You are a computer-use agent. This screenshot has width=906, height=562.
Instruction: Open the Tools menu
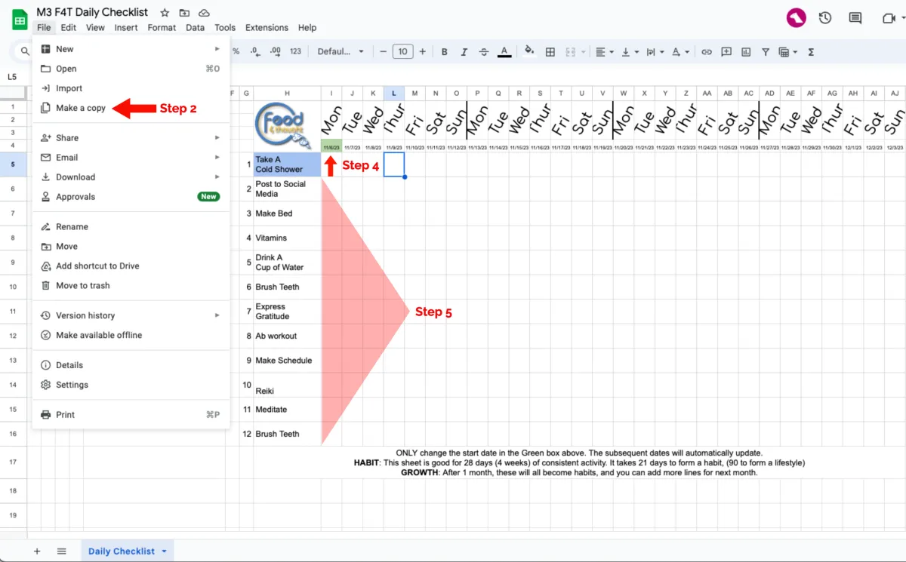tap(225, 27)
